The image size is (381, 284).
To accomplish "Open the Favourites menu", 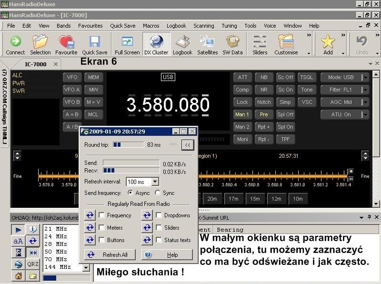I will [90, 26].
